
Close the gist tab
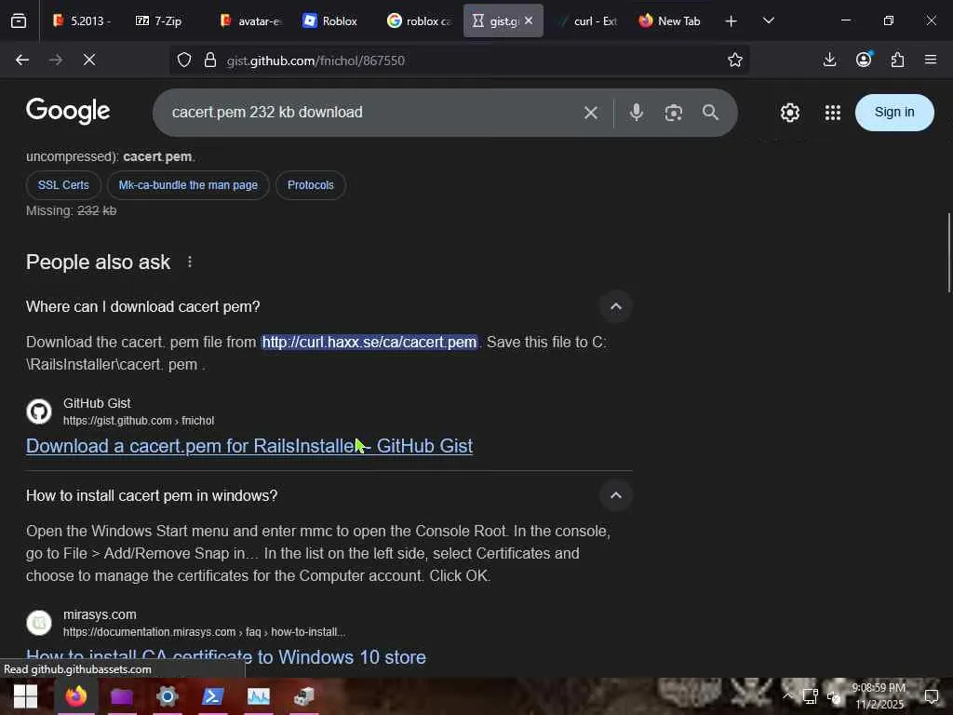pos(529,20)
